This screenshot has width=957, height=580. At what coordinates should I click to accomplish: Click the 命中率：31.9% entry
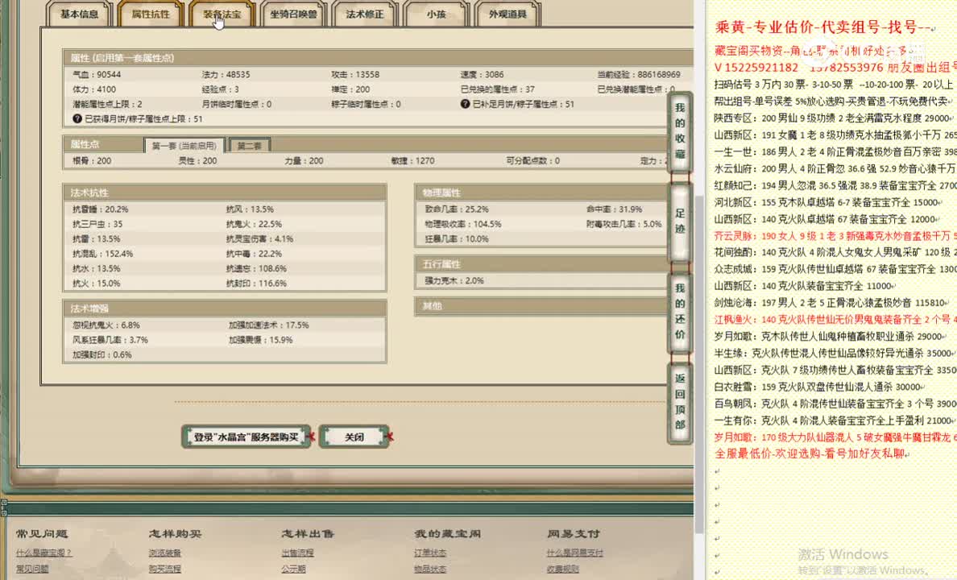[614, 209]
